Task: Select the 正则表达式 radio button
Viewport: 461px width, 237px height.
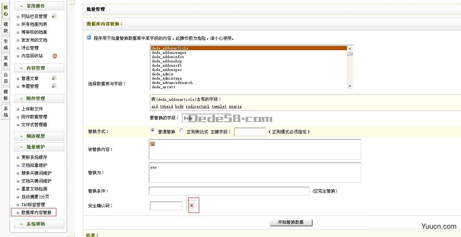Action: 182,131
